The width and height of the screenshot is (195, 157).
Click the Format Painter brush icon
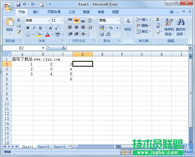click(x=19, y=32)
